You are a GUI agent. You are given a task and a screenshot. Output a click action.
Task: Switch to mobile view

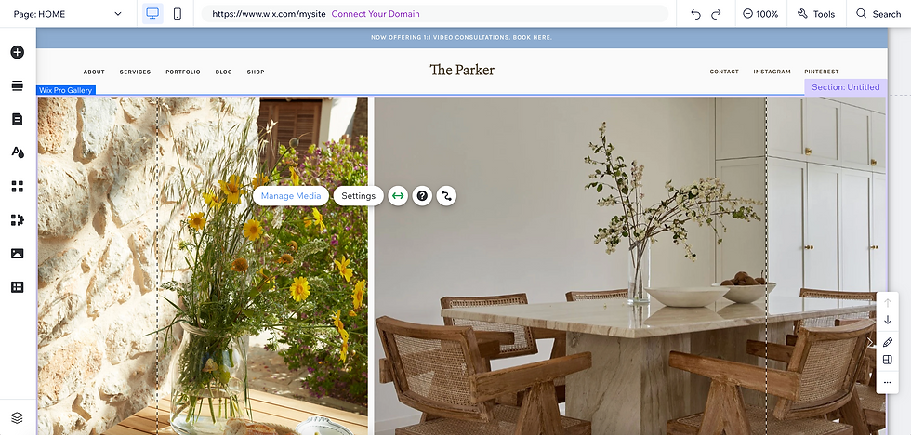click(178, 13)
